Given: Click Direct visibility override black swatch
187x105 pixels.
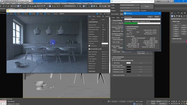Looking at the screenshot, I should coord(129,67).
